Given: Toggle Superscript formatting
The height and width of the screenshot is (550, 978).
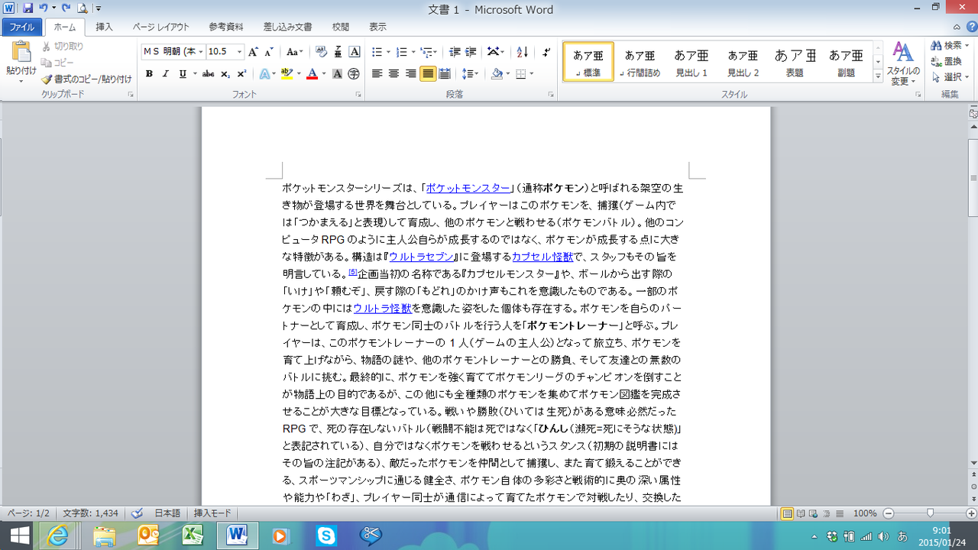Looking at the screenshot, I should click(x=241, y=74).
